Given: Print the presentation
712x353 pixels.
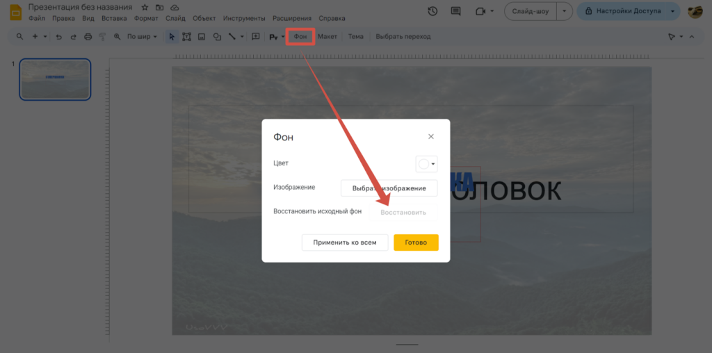Looking at the screenshot, I should [88, 37].
